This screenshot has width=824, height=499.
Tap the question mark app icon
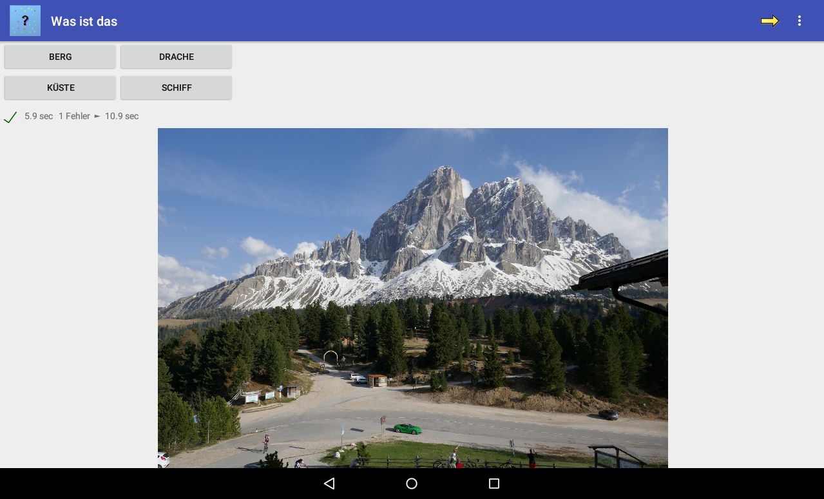(x=25, y=21)
